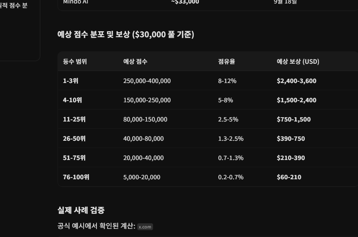Screen dimensions: 358x237
Task: Select the 4-10위 rank row
Action: click(208, 100)
